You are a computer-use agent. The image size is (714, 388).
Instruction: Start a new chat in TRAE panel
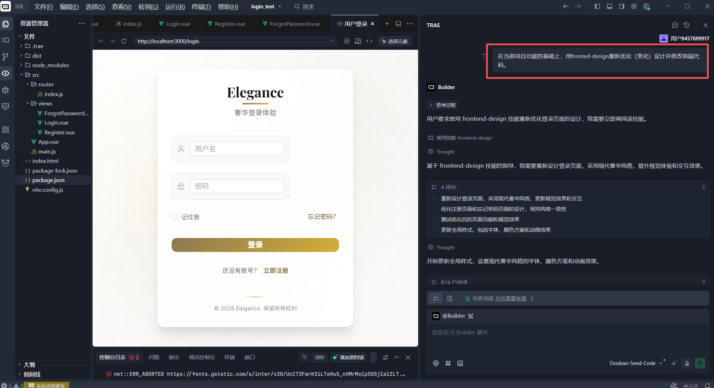[675, 25]
